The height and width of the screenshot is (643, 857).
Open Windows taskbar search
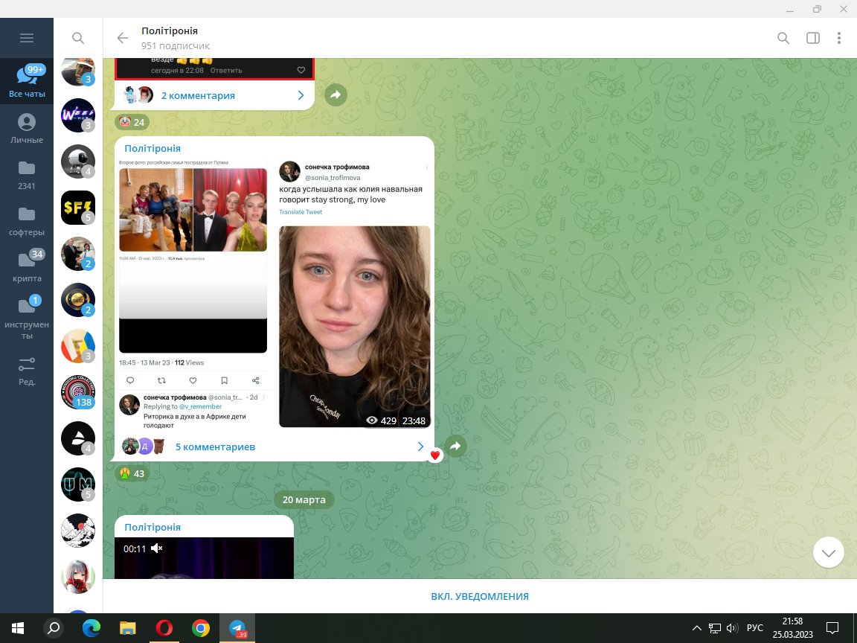54,628
